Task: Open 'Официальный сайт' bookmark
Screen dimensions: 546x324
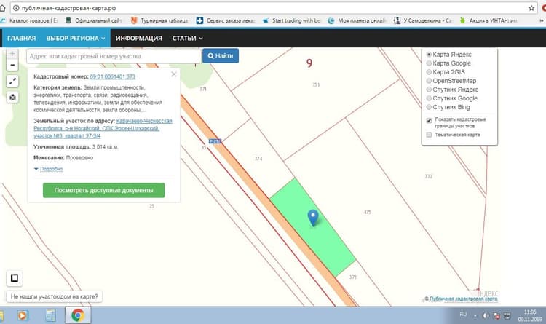Action: coord(94,20)
